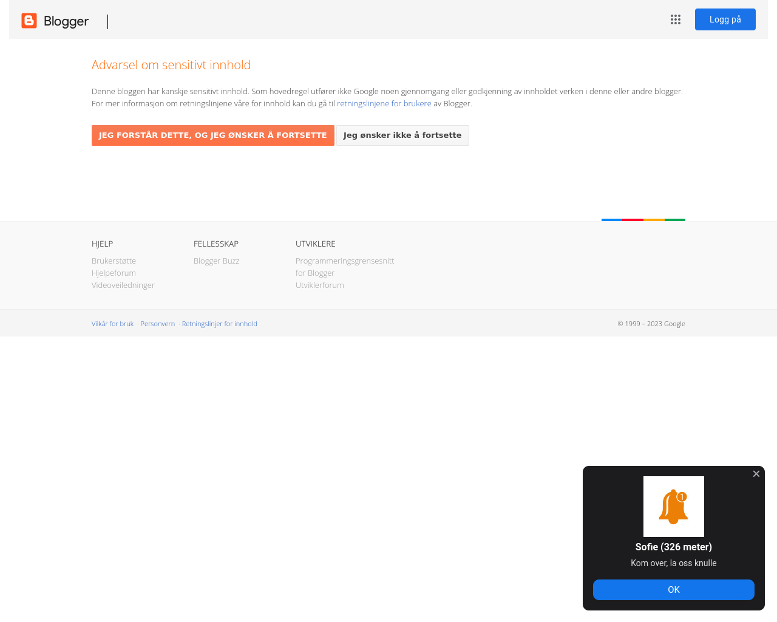Click 'Advarsel om sensitivt innhold' heading

(x=171, y=65)
